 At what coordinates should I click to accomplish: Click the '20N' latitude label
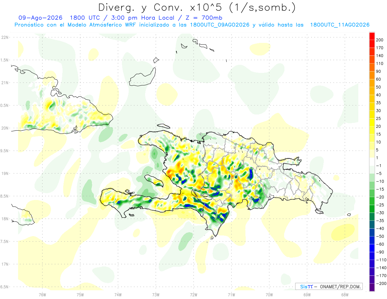[x=5, y=128]
